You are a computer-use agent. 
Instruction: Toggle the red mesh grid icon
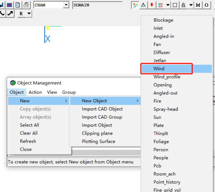click(x=160, y=5)
